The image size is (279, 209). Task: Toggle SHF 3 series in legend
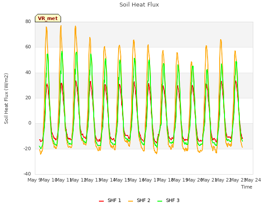[x=168, y=200]
